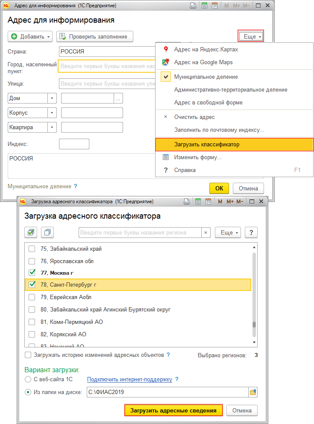Viewport: 314px width, 424px height.
Task: Uncheck the 77, Москва г region
Action: click(x=32, y=273)
